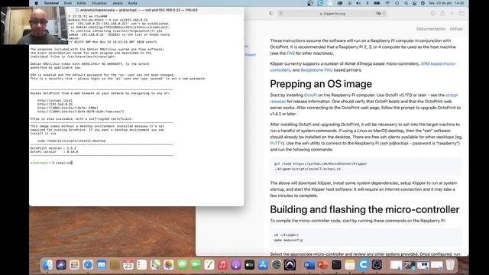This screenshot has height=275, width=489.
Task: Open PowerPoint in the Dock
Action: (x=322, y=265)
